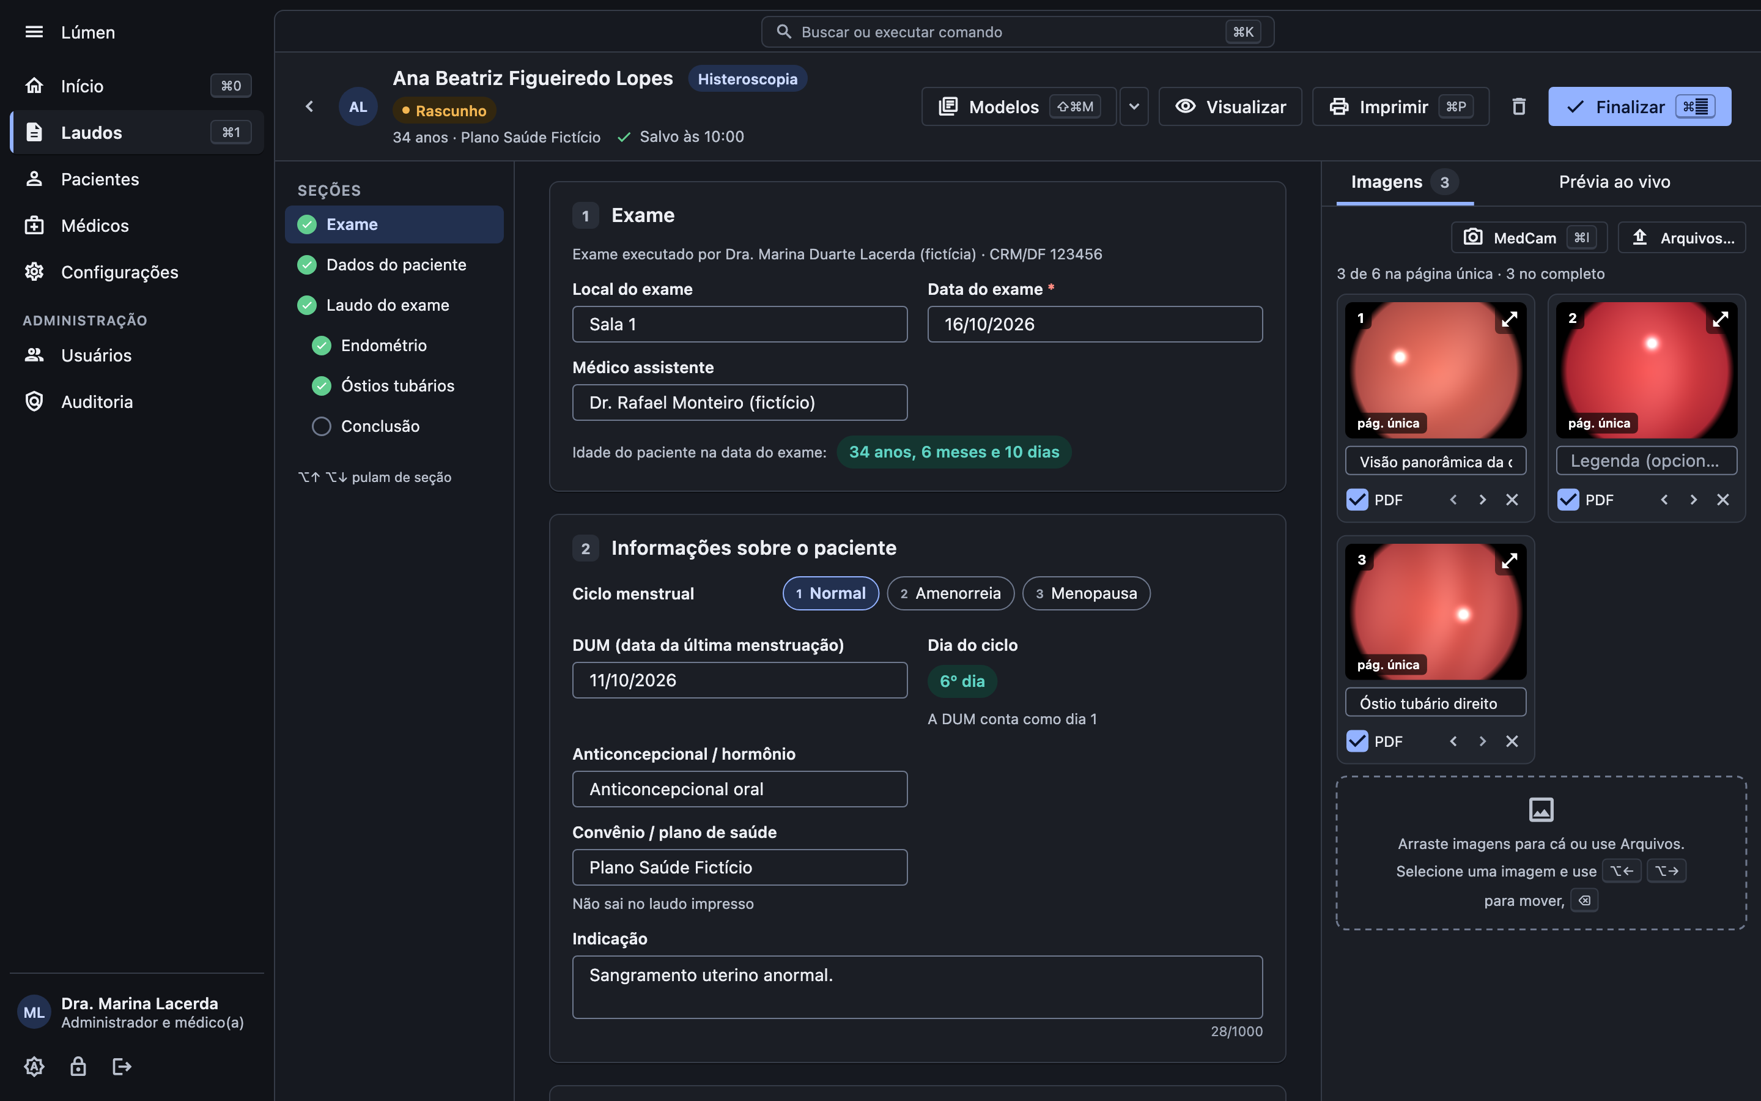The height and width of the screenshot is (1101, 1761).
Task: Click Visualizar to preview the report
Action: point(1230,107)
